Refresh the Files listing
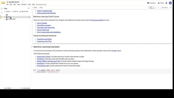This screenshot has height=98, width=174. click(15, 11)
